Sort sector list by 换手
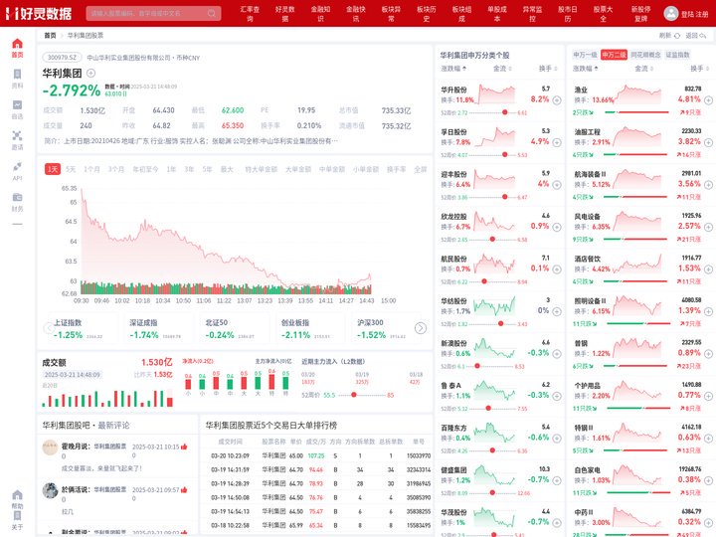The height and width of the screenshot is (537, 716). click(699, 69)
